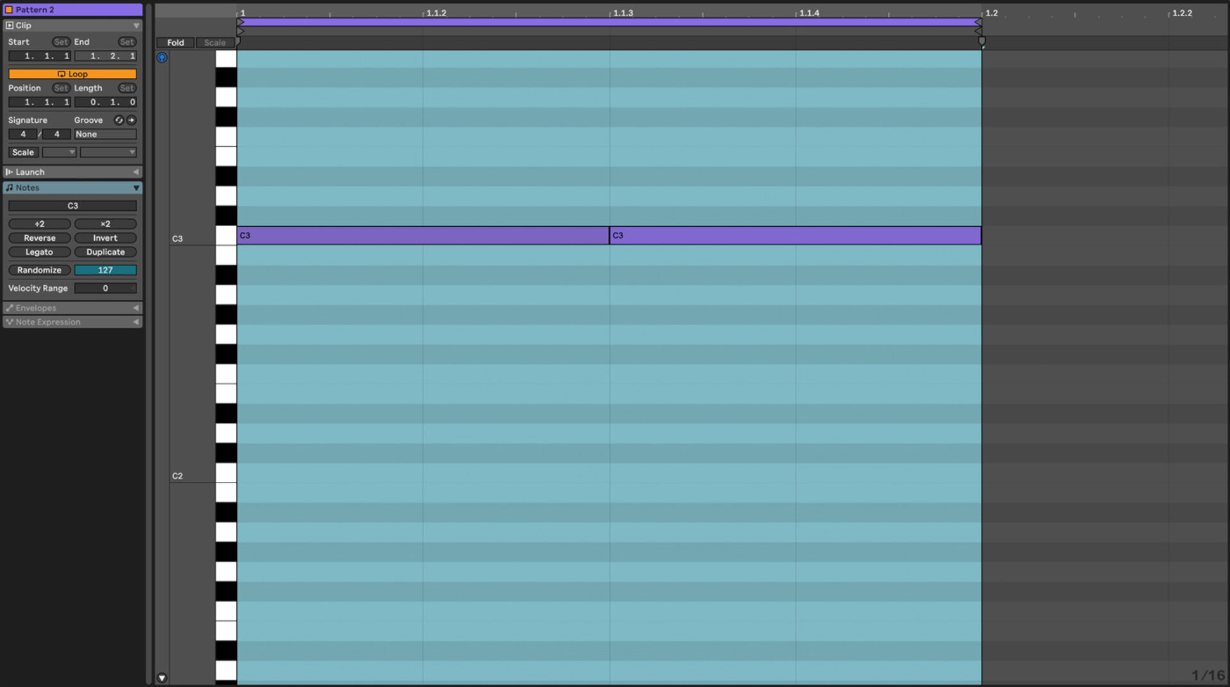This screenshot has width=1230, height=687.
Task: Click the Reverse button
Action: pyautogui.click(x=39, y=238)
